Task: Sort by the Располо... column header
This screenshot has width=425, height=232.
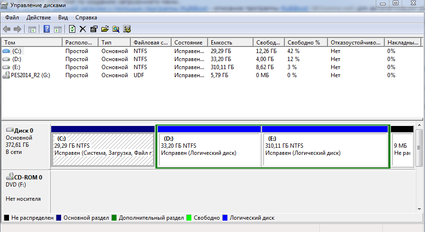Action: tap(80, 43)
